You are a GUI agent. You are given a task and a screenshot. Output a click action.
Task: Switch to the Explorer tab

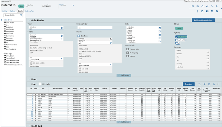pyautogui.click(x=13, y=11)
